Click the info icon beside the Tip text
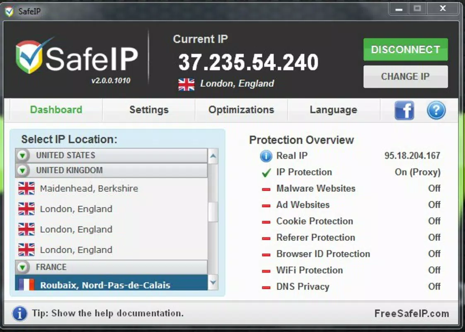The height and width of the screenshot is (332, 465). click(19, 313)
